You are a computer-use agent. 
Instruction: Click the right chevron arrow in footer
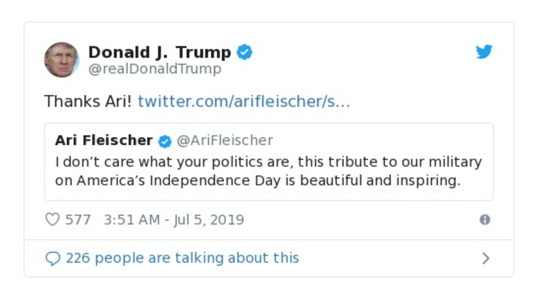tap(486, 259)
